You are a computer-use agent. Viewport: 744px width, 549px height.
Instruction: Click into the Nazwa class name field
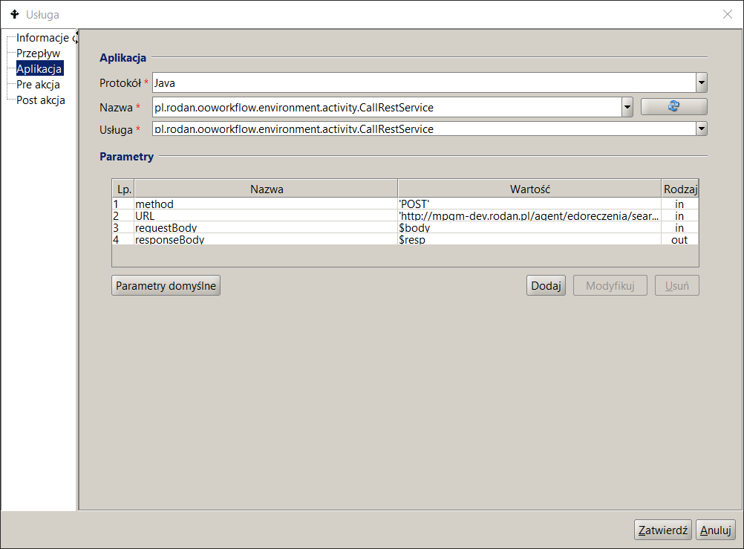[x=386, y=107]
